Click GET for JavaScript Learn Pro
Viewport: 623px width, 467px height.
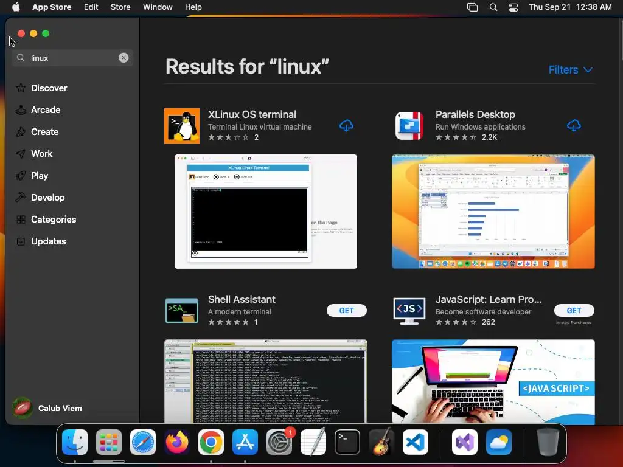click(574, 311)
